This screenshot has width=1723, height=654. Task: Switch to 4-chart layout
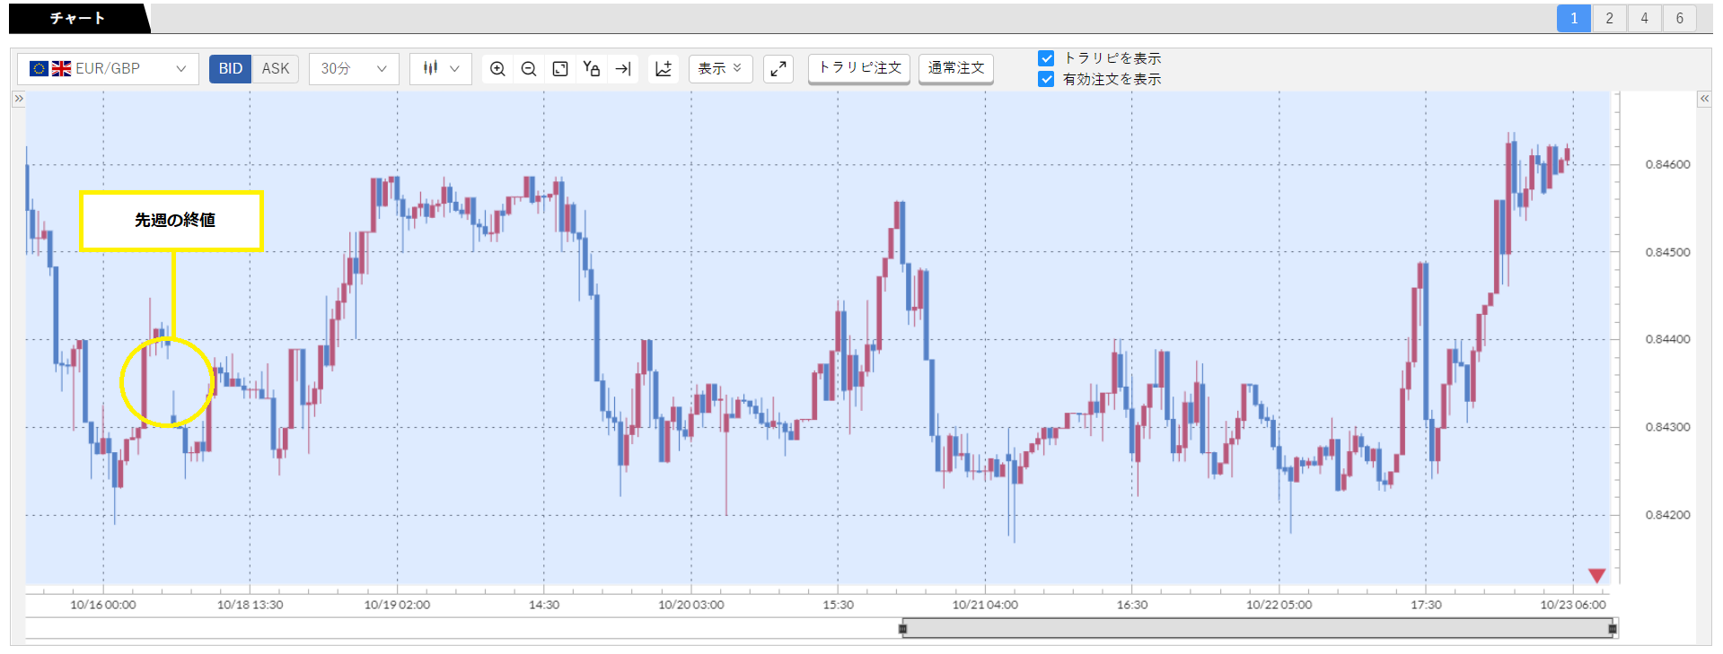click(1644, 18)
